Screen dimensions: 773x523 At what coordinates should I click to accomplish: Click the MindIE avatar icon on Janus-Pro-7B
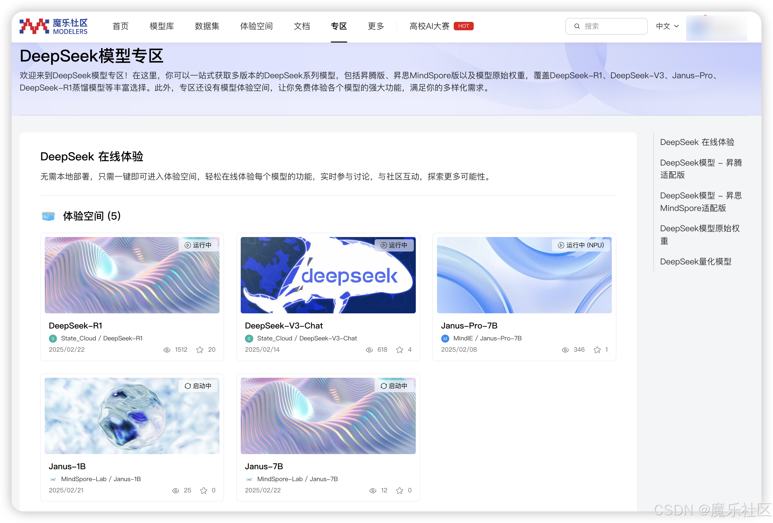point(445,338)
